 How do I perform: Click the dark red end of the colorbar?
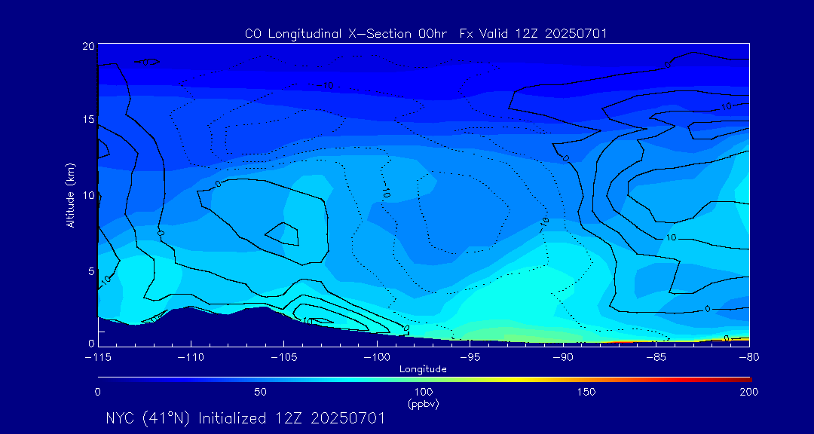point(745,379)
